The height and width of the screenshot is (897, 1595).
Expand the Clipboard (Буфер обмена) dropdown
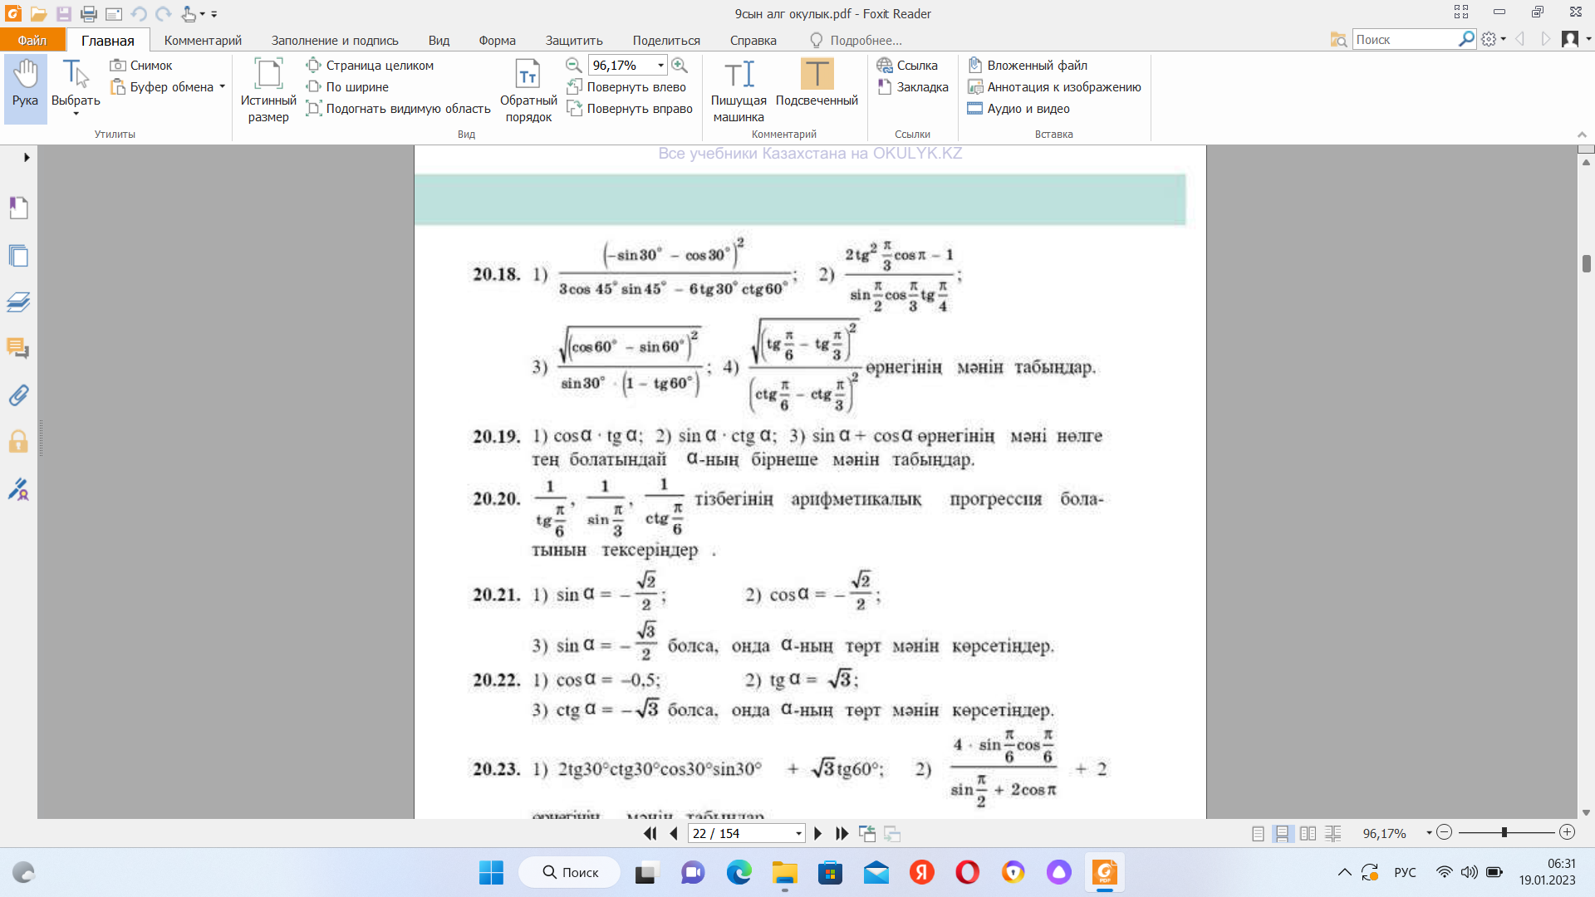pyautogui.click(x=222, y=86)
